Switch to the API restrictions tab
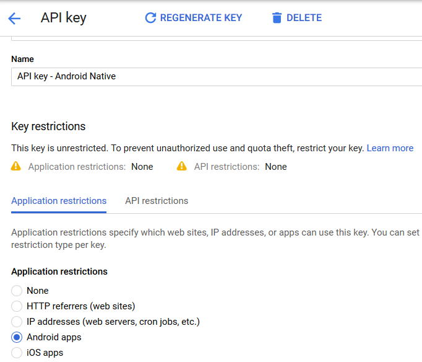Viewport: 422px width, 362px height. pos(157,201)
